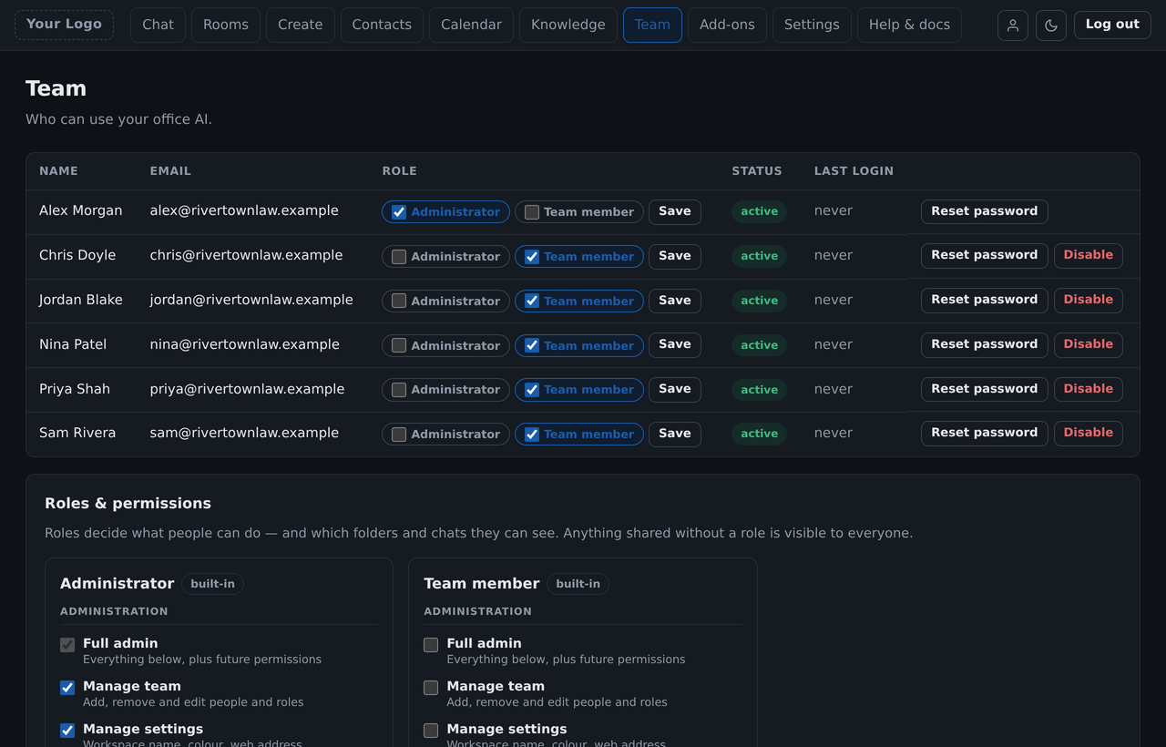Disable Chris Doyle's account
Image resolution: width=1166 pixels, height=747 pixels.
(1089, 255)
